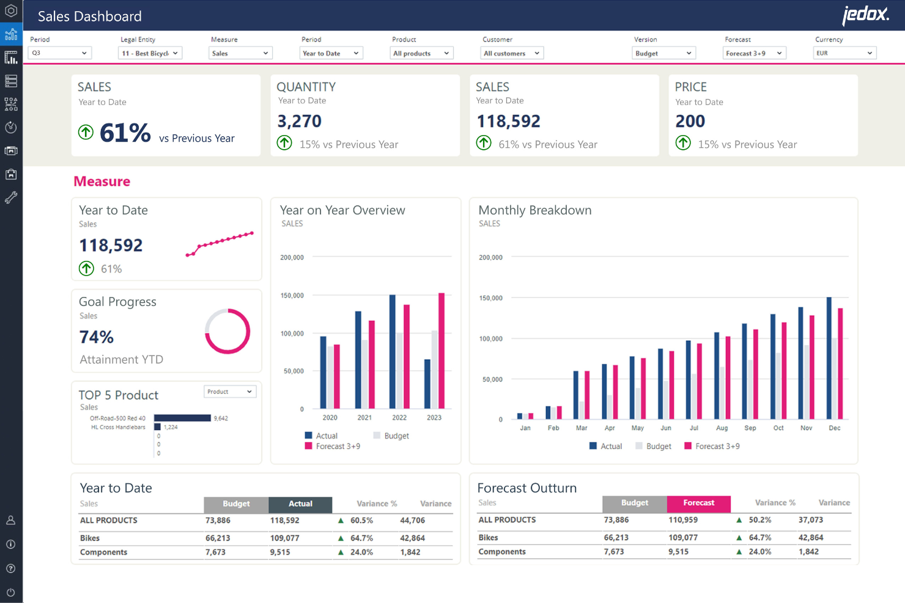Click green triangle in Year to Date Components row

tap(341, 552)
